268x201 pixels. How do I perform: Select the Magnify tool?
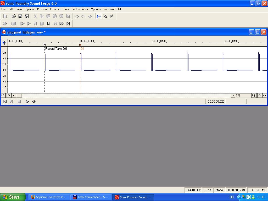tap(105, 16)
